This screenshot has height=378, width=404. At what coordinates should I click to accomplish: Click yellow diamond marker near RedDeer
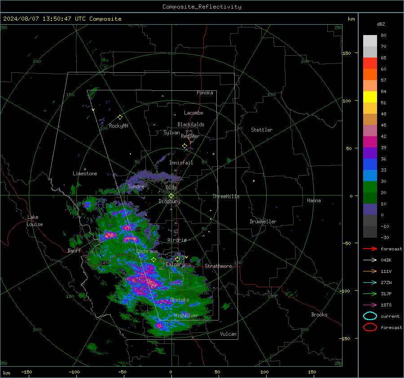coord(185,146)
